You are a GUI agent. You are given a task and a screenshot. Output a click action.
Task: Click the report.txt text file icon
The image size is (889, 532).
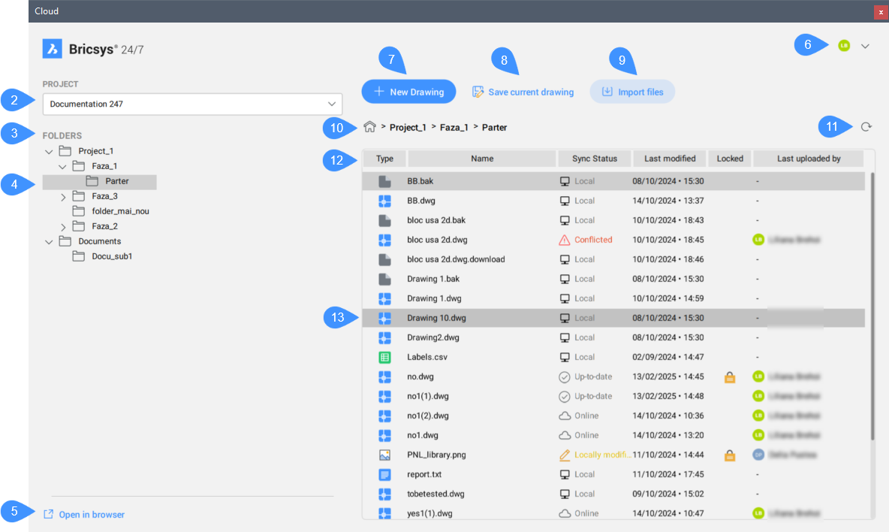pos(384,475)
